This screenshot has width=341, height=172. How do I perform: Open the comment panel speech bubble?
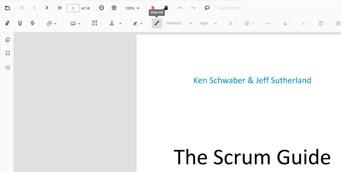[207, 8]
